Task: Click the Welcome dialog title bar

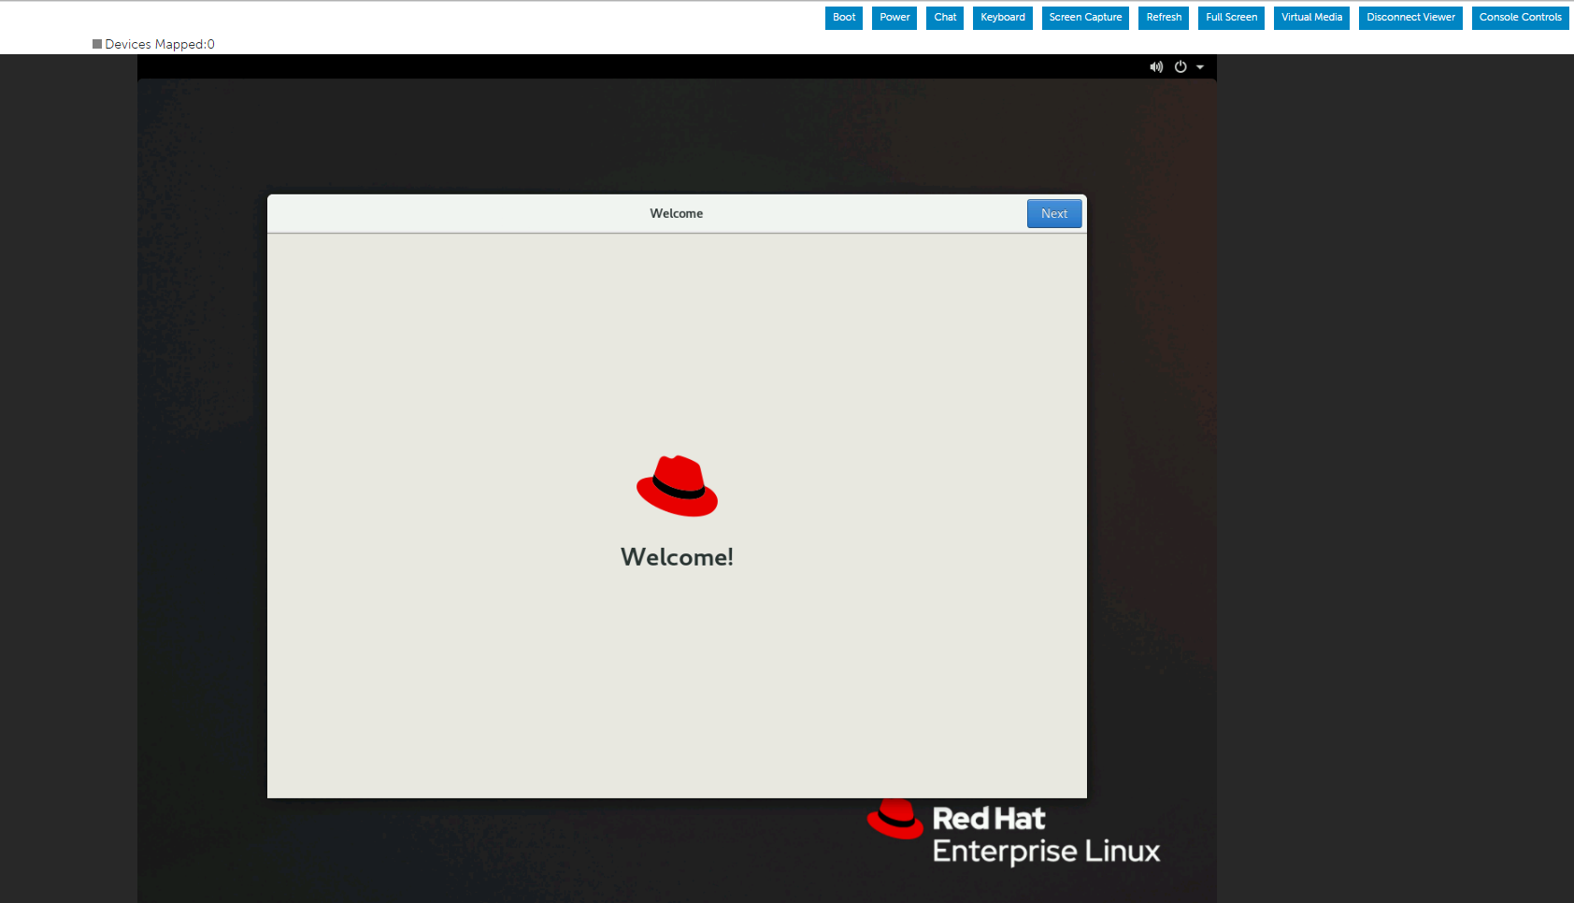Action: point(676,213)
